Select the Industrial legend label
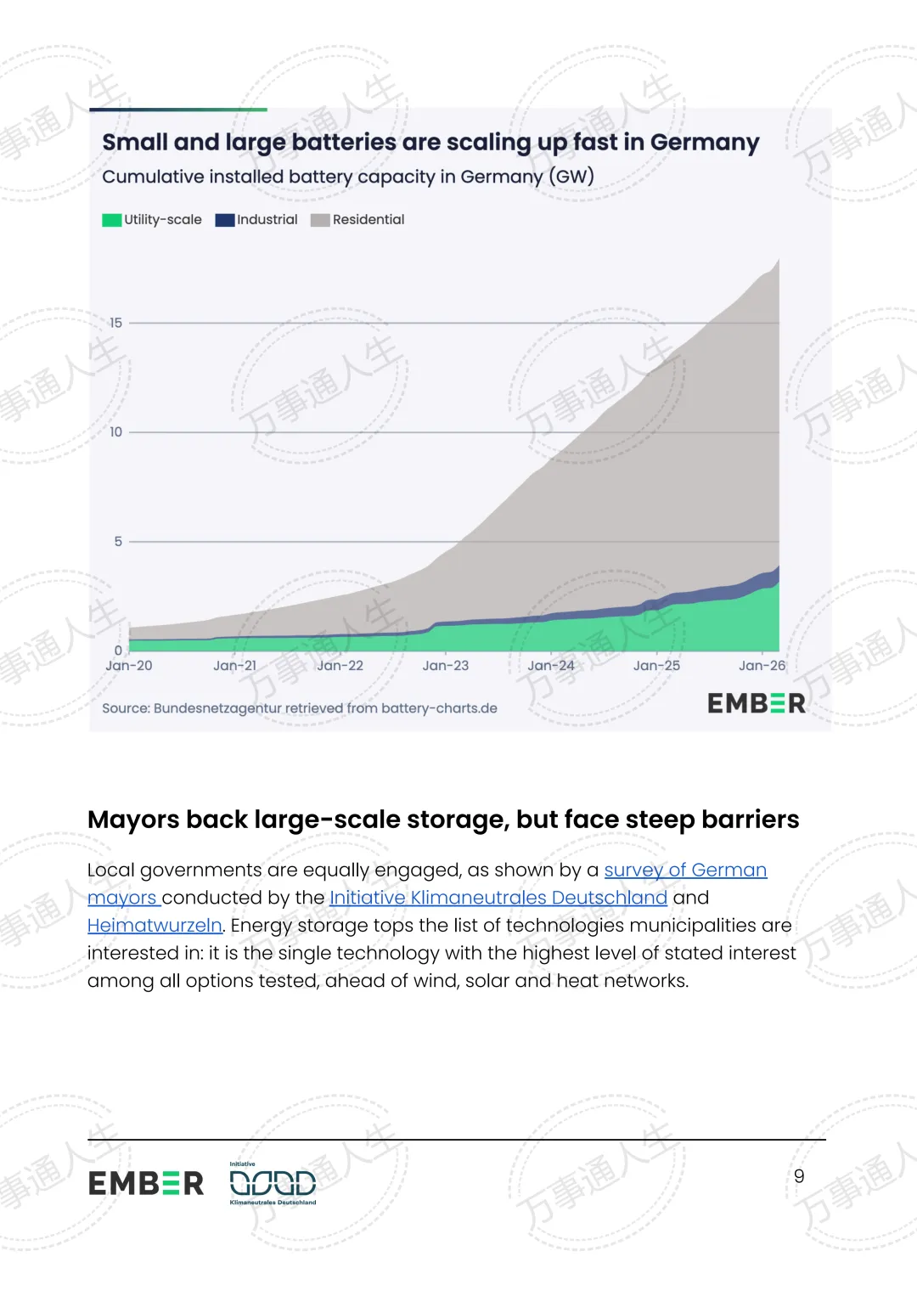This screenshot has width=917, height=1296. point(267,219)
